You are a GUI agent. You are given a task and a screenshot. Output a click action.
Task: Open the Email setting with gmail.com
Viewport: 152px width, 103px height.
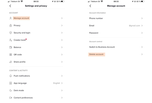tap(116, 26)
